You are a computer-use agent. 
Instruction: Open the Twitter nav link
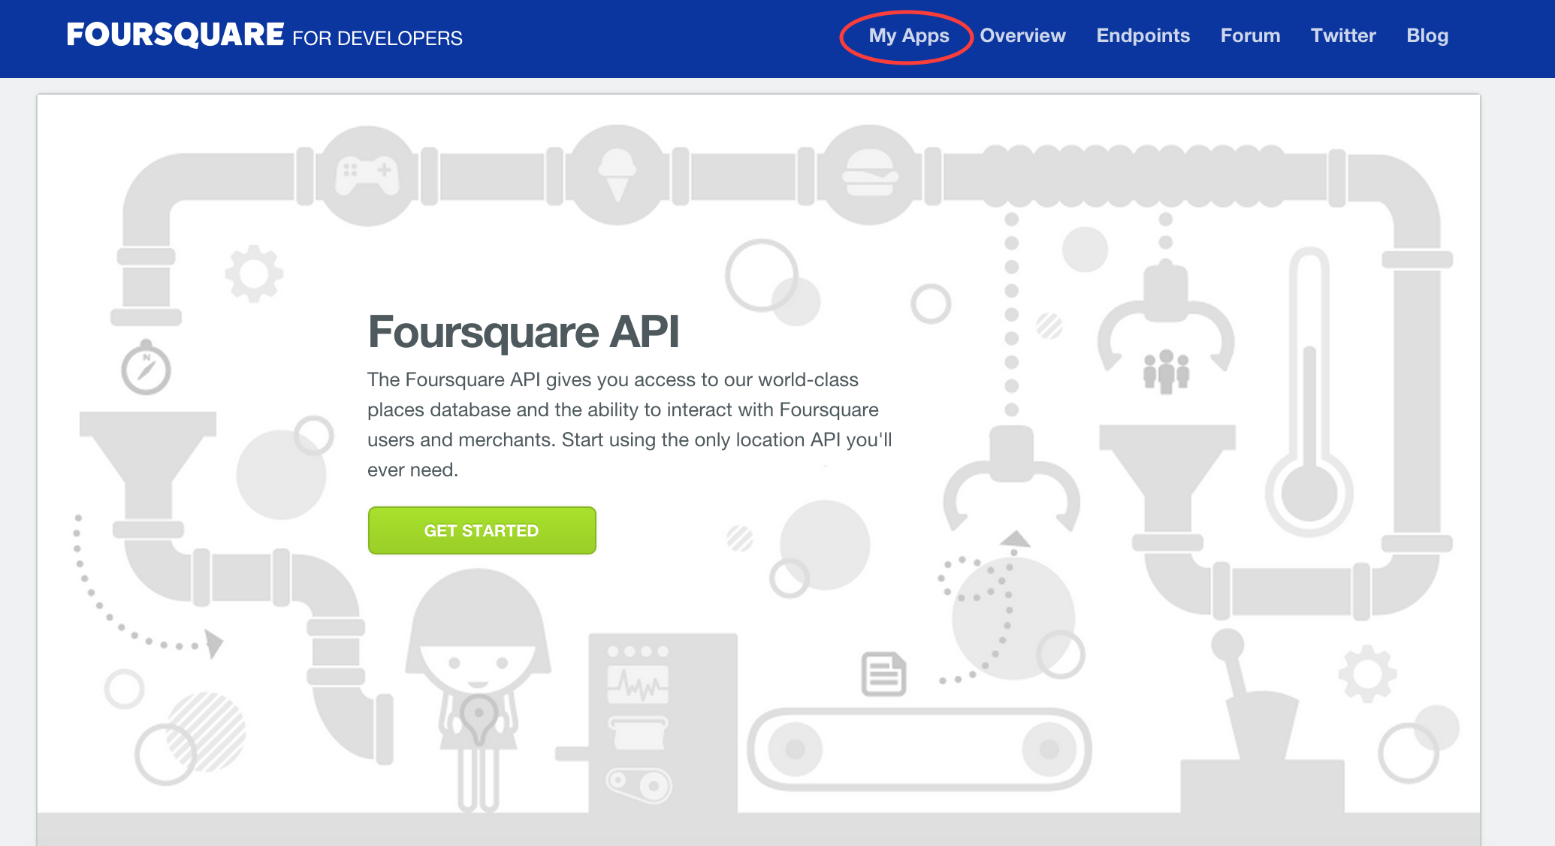[x=1343, y=36]
